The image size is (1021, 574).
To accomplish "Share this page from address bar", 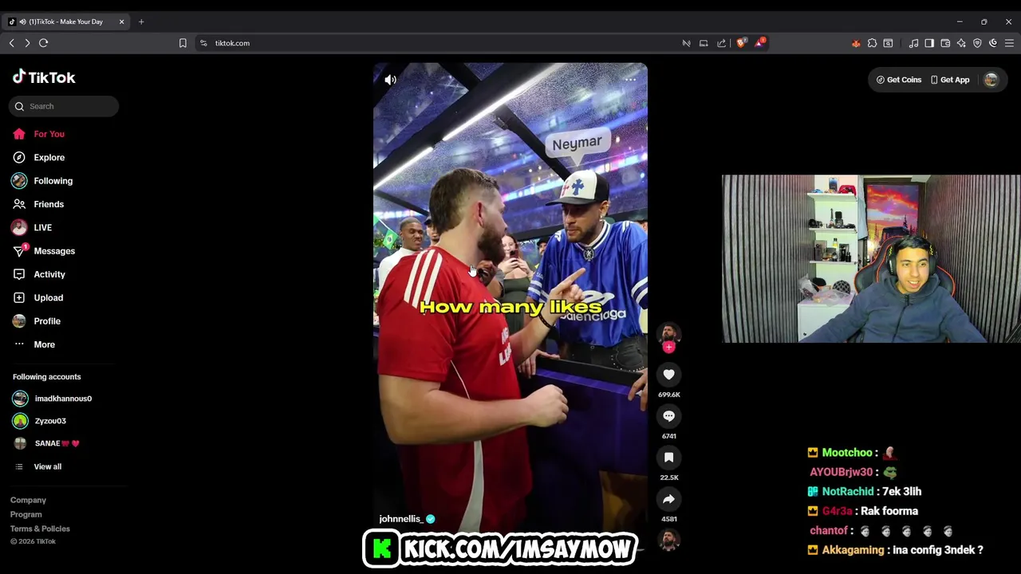I will pos(721,43).
